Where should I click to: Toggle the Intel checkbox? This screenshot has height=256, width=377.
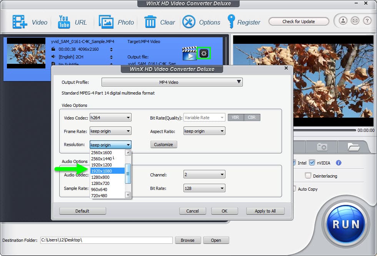[294, 163]
